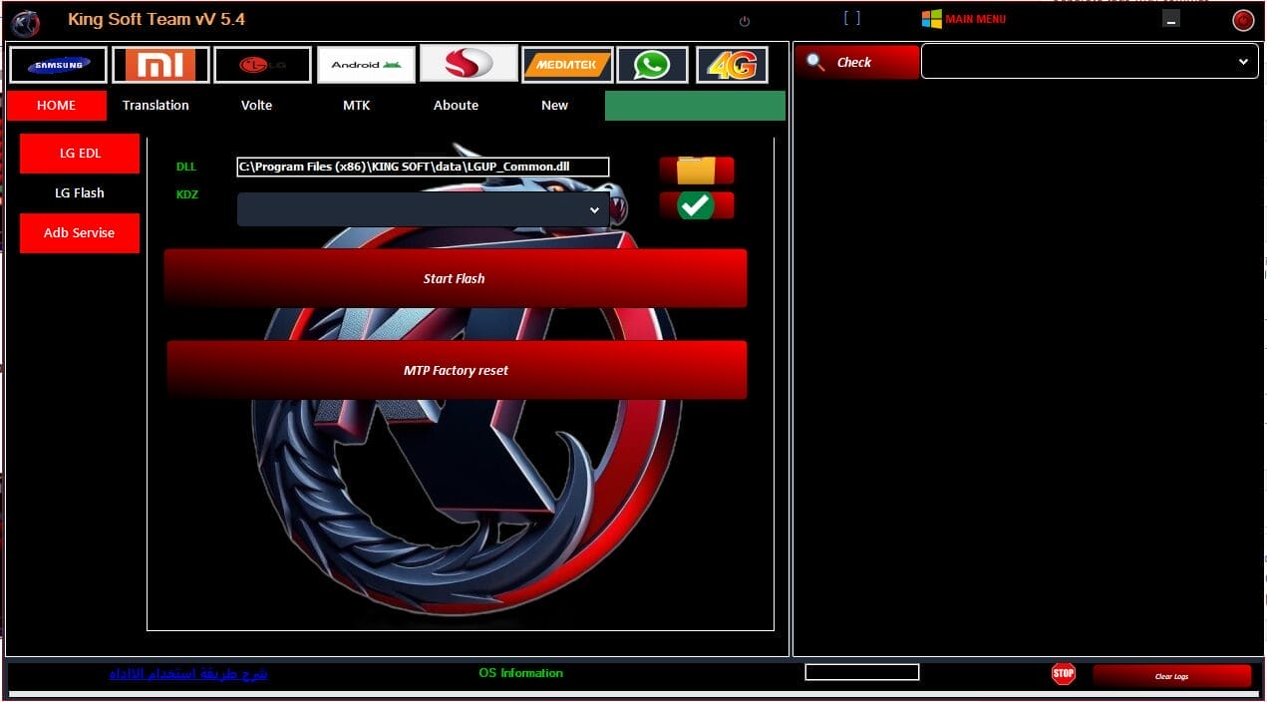This screenshot has height=702, width=1267.
Task: Switch to the MTK tab
Action: tap(356, 105)
